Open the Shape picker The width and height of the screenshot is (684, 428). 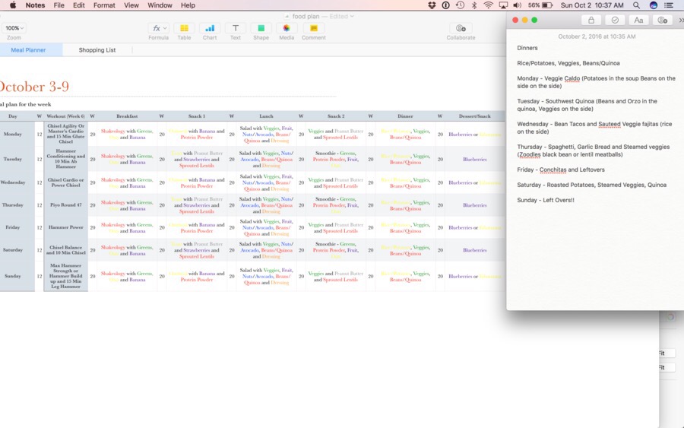(x=261, y=28)
